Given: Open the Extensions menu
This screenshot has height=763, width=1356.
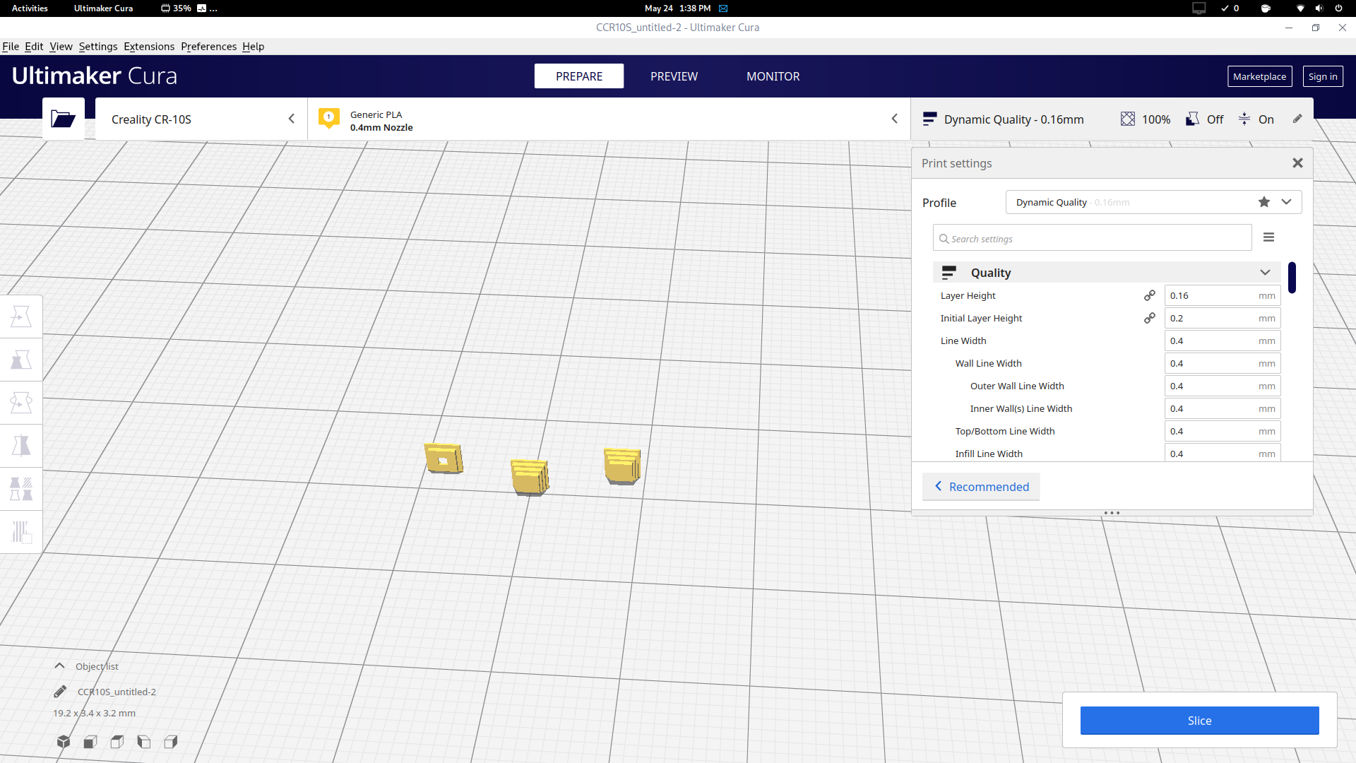Looking at the screenshot, I should (x=149, y=47).
